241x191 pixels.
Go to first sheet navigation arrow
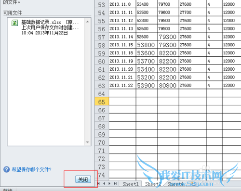coord(98,183)
